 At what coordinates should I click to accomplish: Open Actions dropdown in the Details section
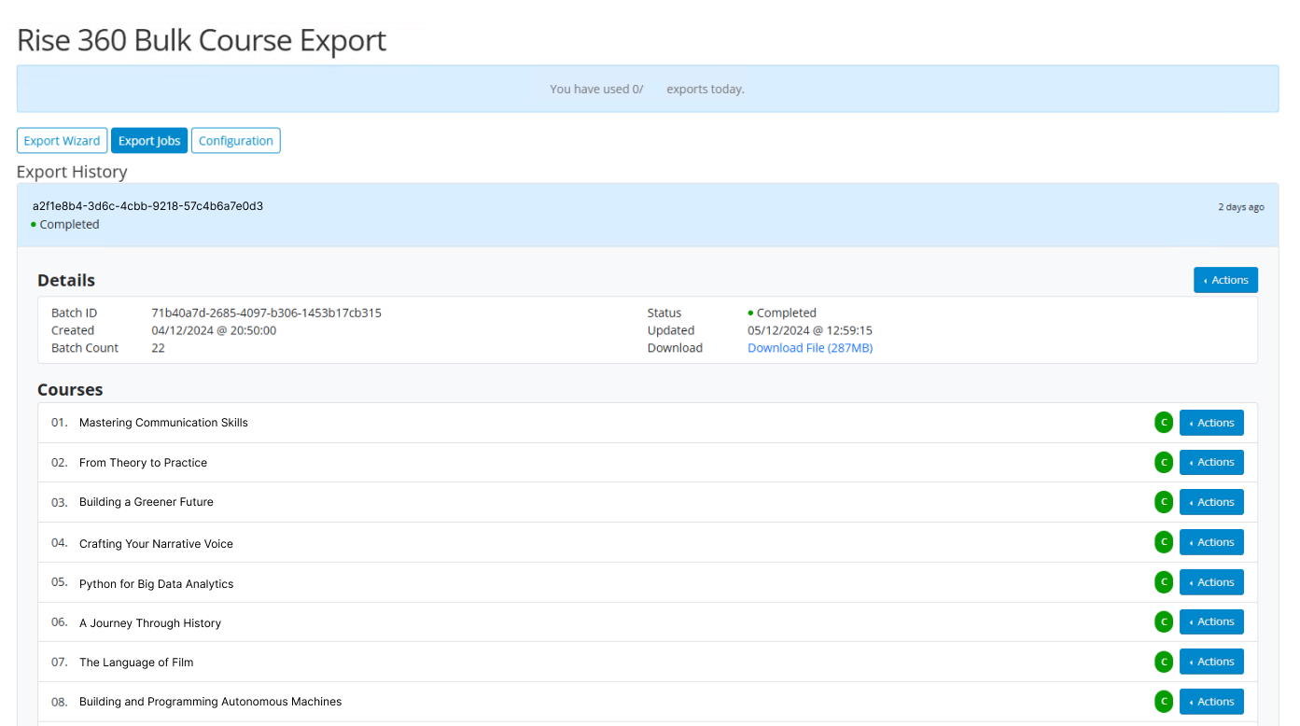tap(1225, 280)
